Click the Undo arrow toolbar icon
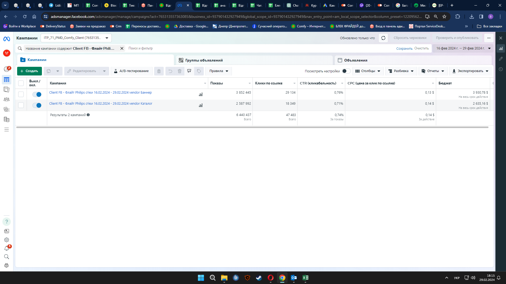The width and height of the screenshot is (506, 284). pos(170,71)
